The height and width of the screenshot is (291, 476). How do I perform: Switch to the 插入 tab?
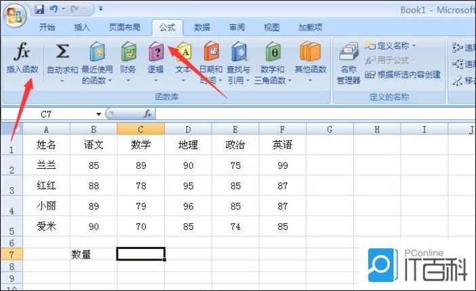[x=82, y=28]
